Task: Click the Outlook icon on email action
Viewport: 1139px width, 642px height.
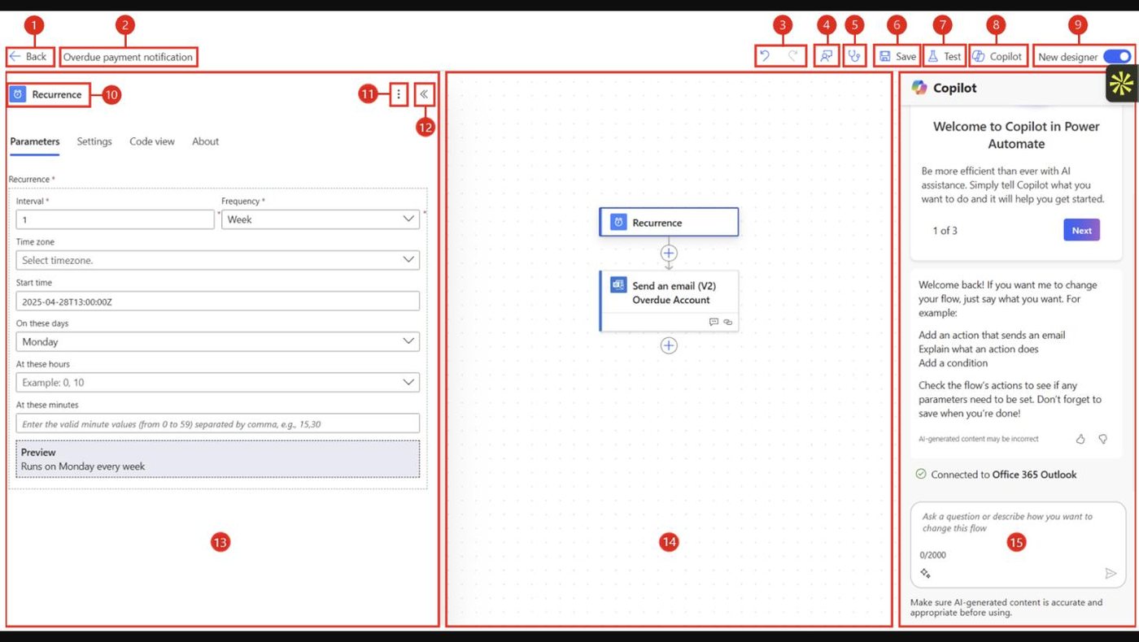Action: point(618,285)
